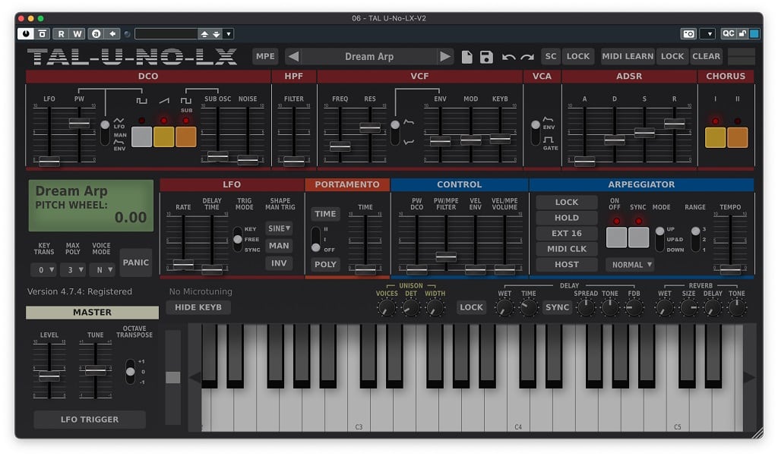
Task: Click the LFO INV button
Action: click(x=279, y=263)
